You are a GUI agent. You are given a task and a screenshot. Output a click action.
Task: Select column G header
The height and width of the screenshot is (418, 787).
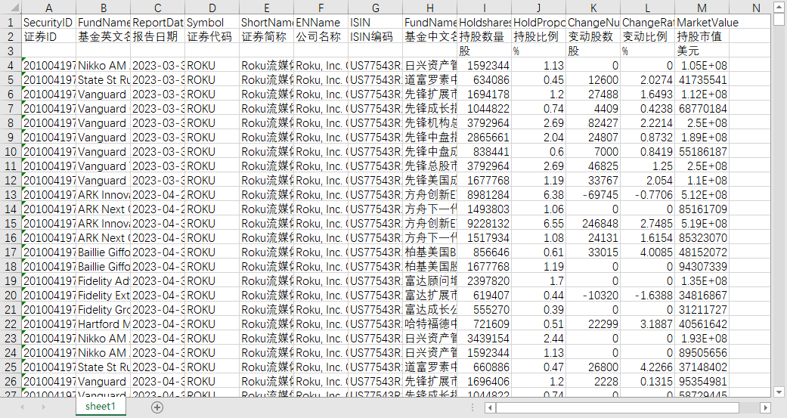pos(376,8)
